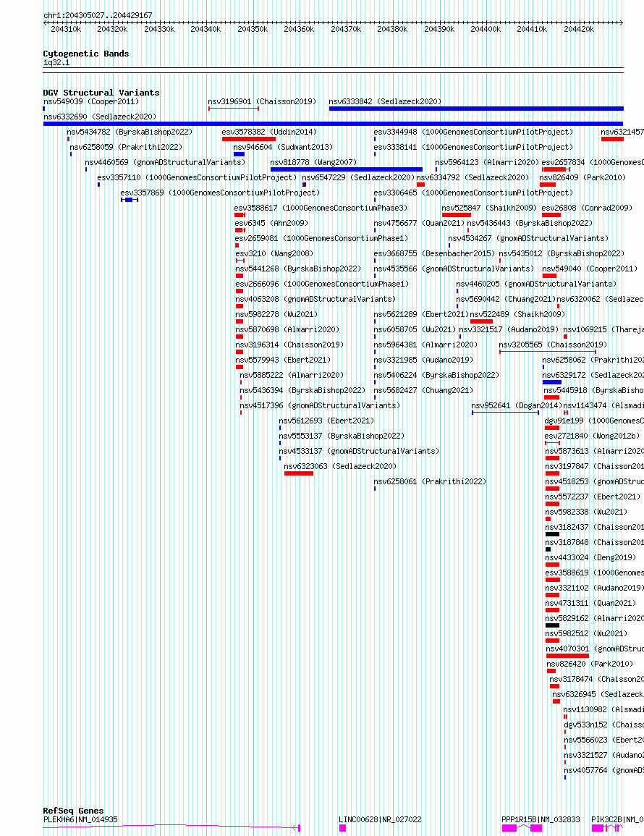Click esv3210 (Wang2008) label
Screen dimensions: 644x836
[274, 253]
